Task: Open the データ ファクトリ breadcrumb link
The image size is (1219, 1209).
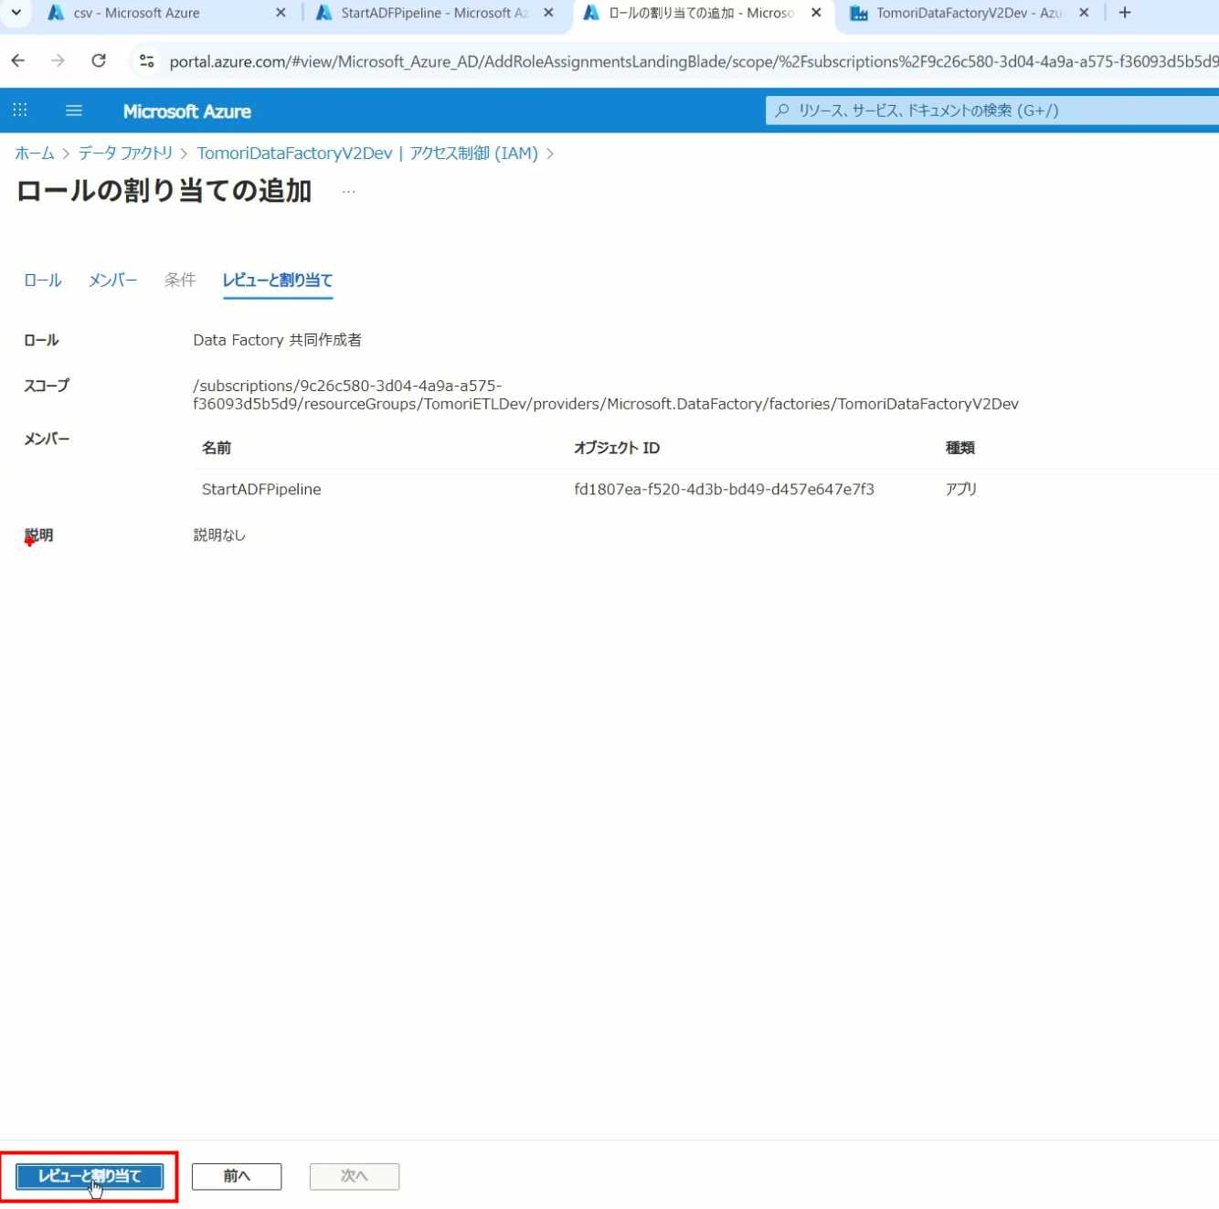Action: tap(125, 154)
